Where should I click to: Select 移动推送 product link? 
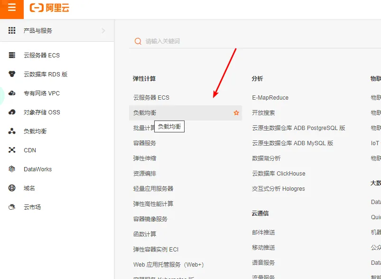click(263, 247)
